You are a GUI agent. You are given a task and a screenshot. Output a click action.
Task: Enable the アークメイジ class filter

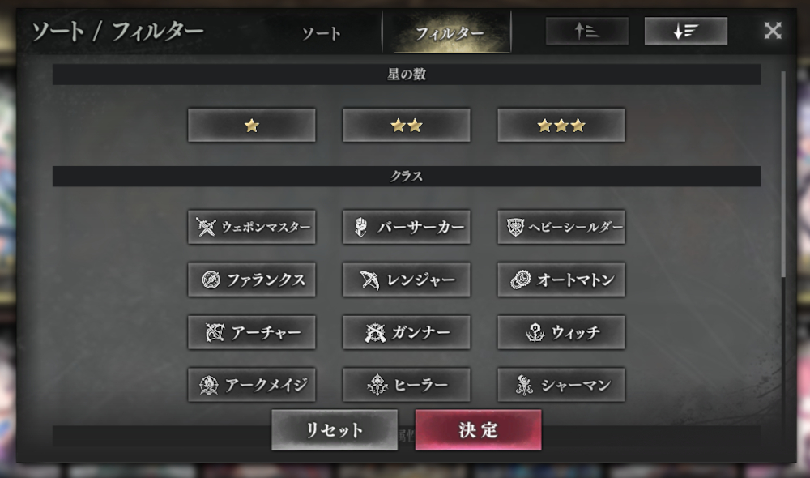pyautogui.click(x=252, y=385)
